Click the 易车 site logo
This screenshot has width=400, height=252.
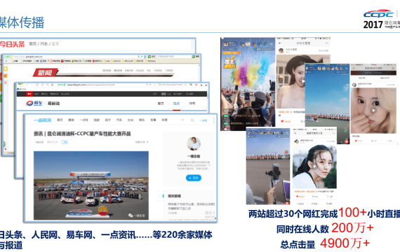[34, 103]
